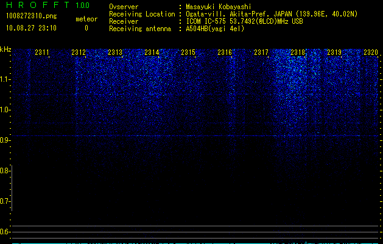Click the 2318 time marker
The height and width of the screenshot is (244, 383).
tap(298, 52)
